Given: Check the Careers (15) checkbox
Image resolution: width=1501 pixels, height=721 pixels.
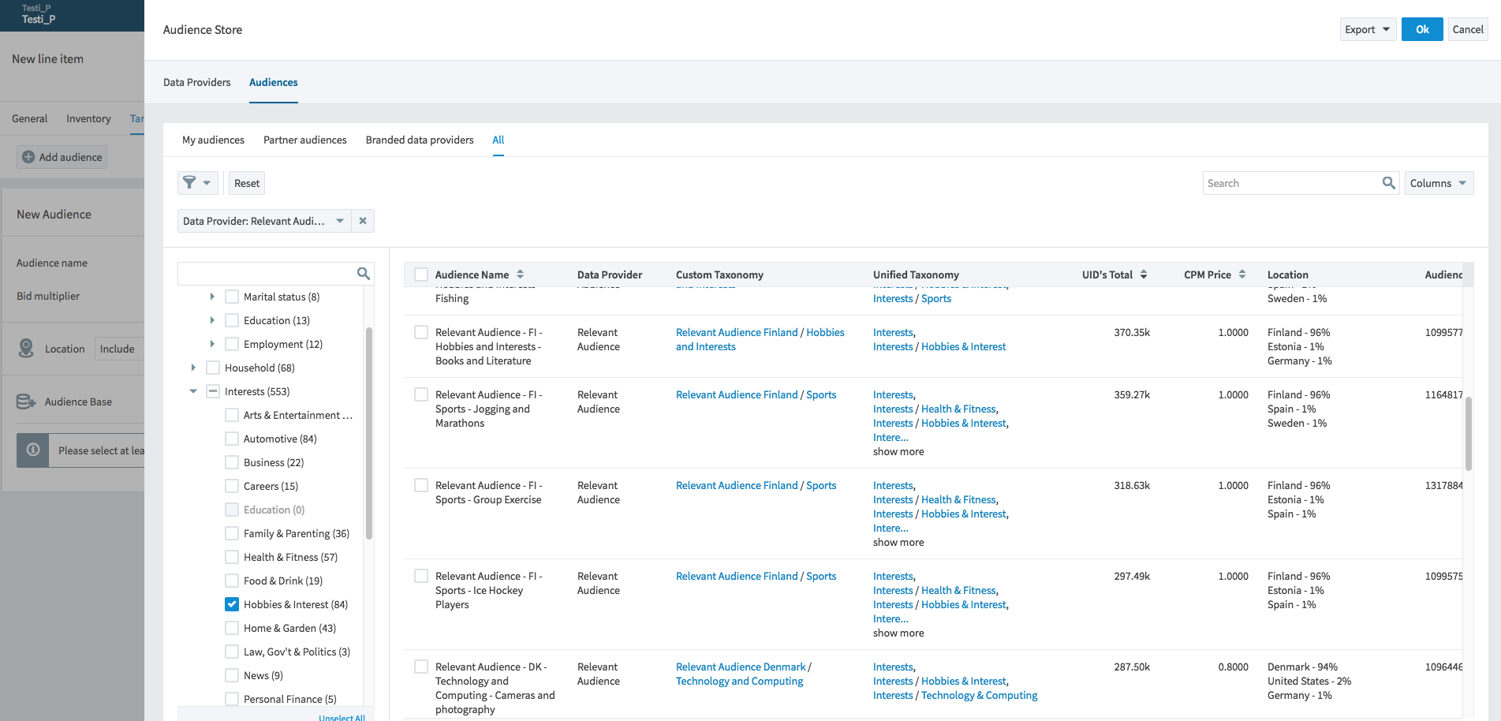Looking at the screenshot, I should [232, 486].
